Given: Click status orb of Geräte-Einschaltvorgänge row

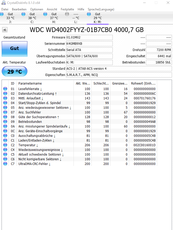Looking at the screenshot, I should pos(5,131).
